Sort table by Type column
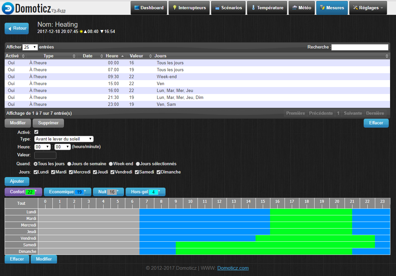Image resolution: width=396 pixels, height=276 pixels. pos(51,56)
